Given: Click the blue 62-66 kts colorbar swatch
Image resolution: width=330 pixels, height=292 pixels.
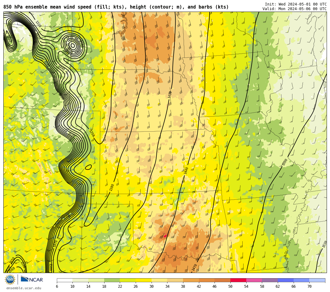Looking at the screenshot, I should (286, 280).
